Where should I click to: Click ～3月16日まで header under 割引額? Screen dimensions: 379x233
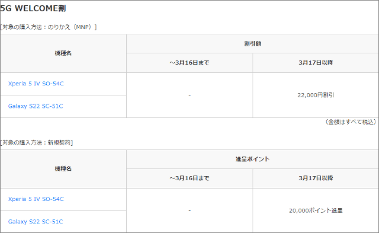click(189, 63)
